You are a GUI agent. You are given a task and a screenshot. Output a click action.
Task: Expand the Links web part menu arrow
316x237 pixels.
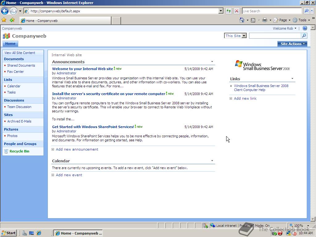[x=292, y=78]
